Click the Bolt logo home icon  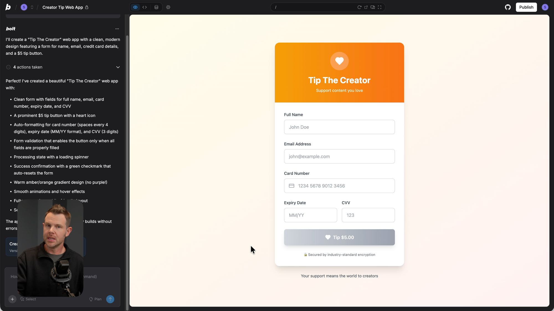8,7
